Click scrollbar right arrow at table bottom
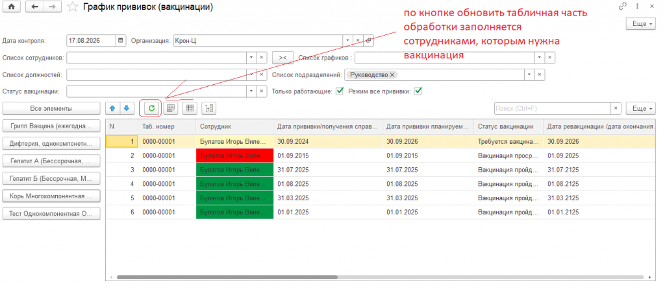665x287 pixels. point(651,278)
